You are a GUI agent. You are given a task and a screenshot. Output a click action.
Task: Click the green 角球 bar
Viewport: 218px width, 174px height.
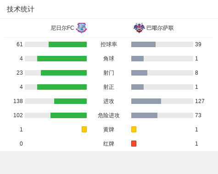(x=62, y=59)
